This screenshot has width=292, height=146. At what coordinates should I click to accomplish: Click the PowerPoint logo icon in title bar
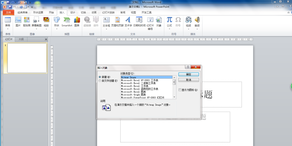pyautogui.click(x=4, y=7)
